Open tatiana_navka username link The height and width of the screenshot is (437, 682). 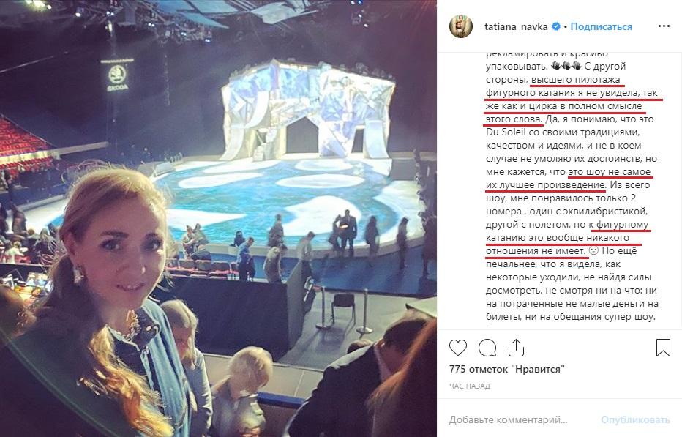coord(516,26)
